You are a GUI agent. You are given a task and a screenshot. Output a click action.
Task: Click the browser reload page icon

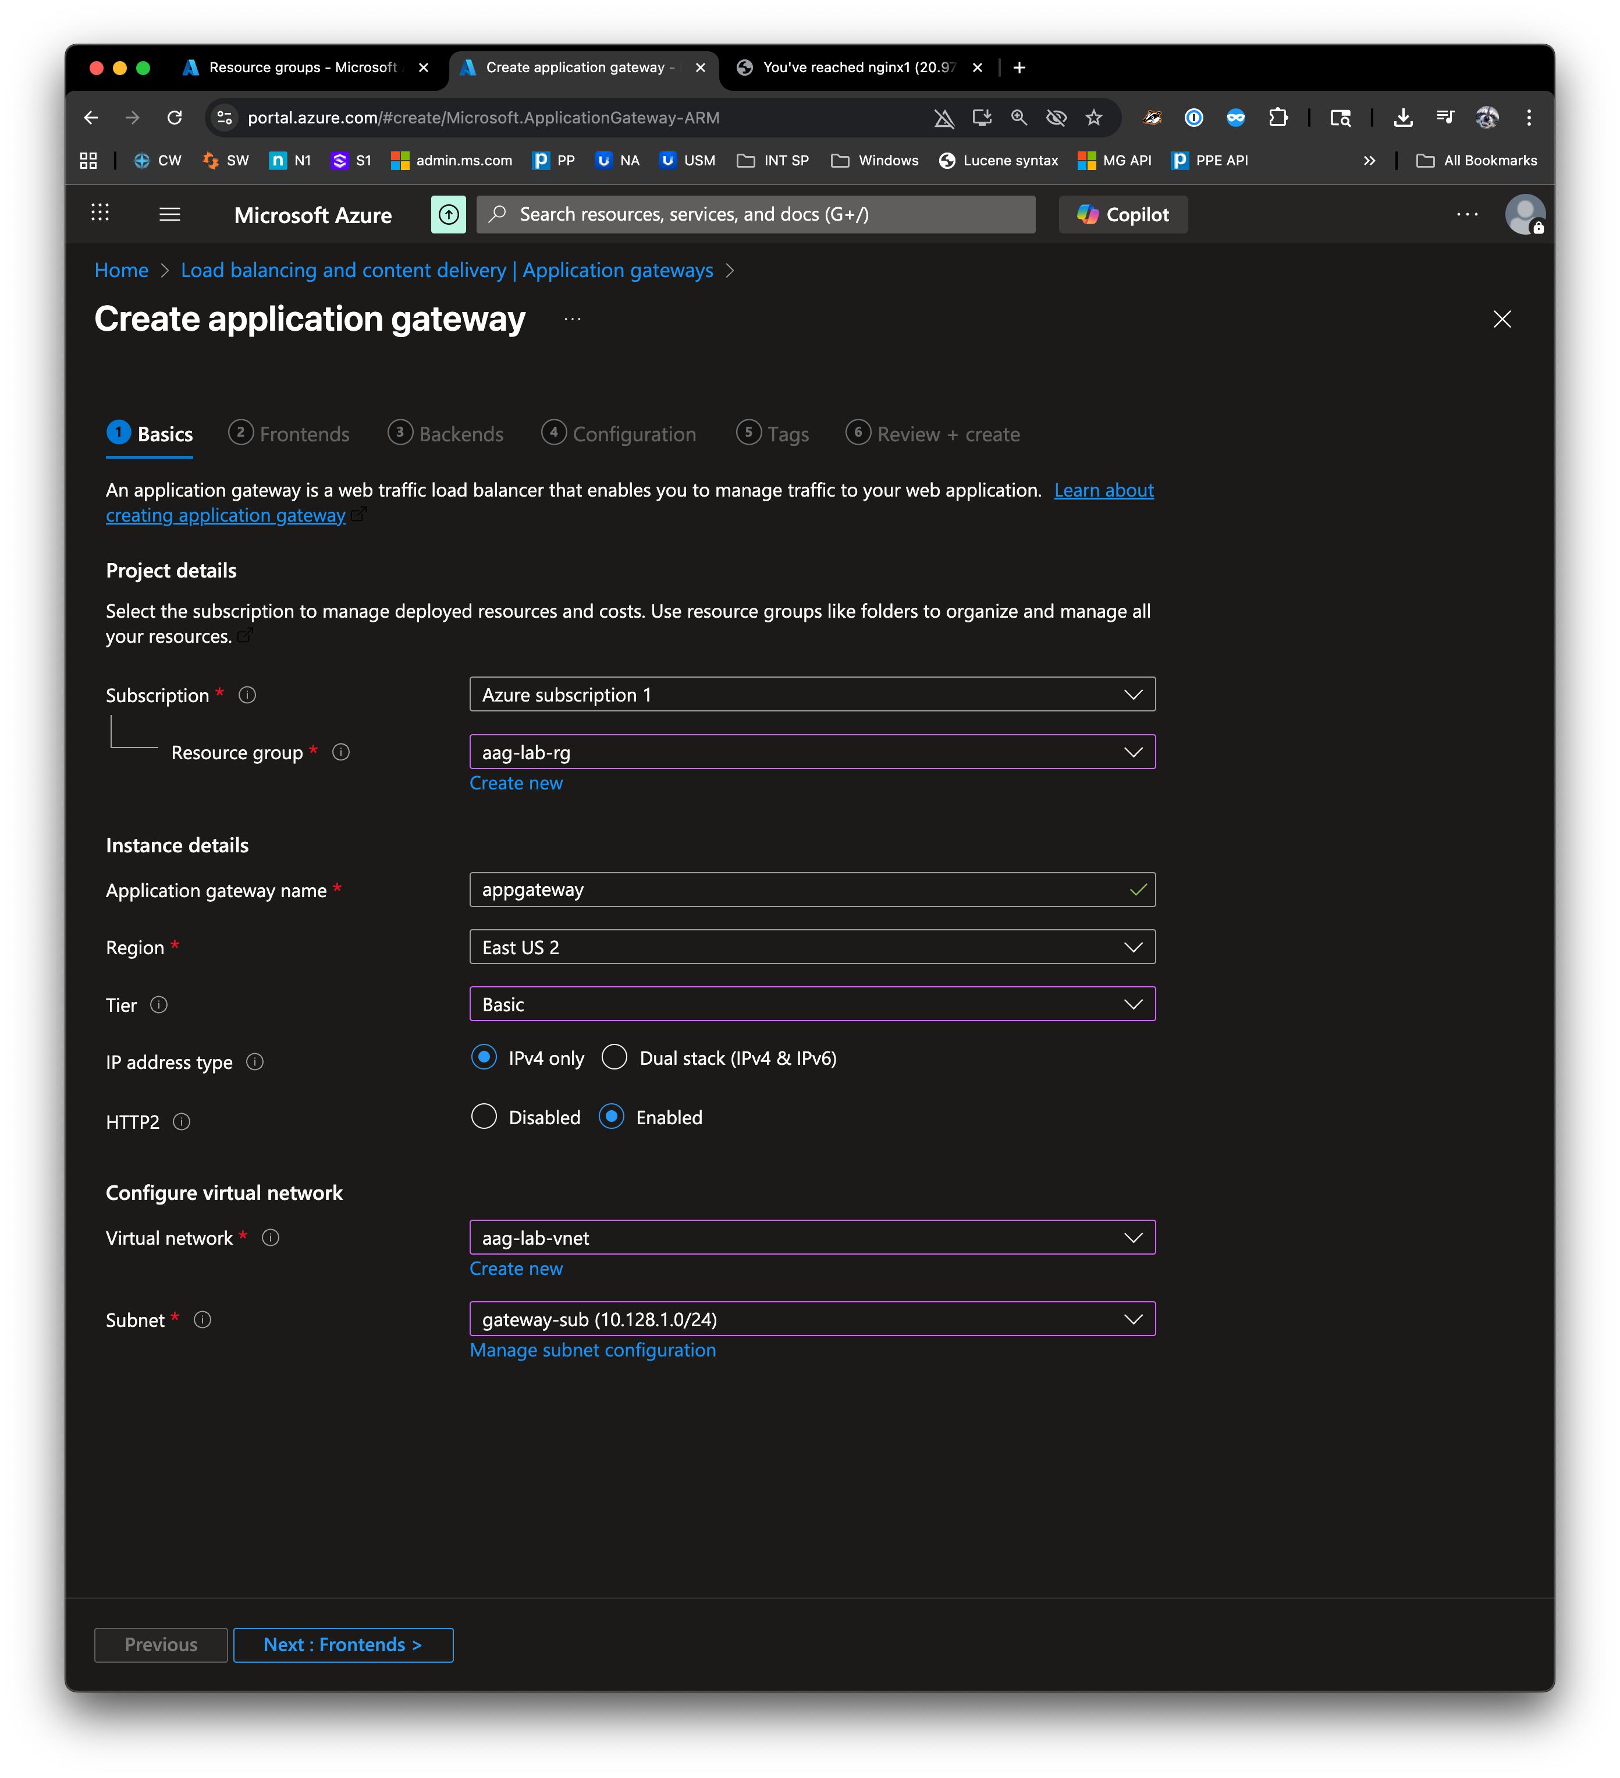point(175,117)
